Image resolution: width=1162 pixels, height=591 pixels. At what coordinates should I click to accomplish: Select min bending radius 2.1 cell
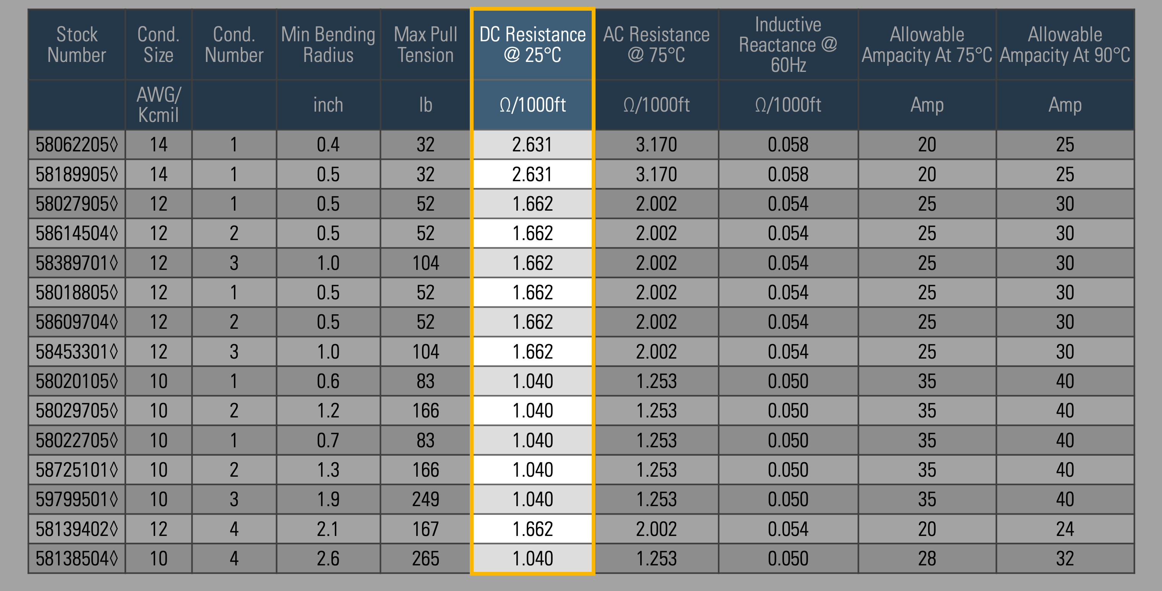coord(328,529)
